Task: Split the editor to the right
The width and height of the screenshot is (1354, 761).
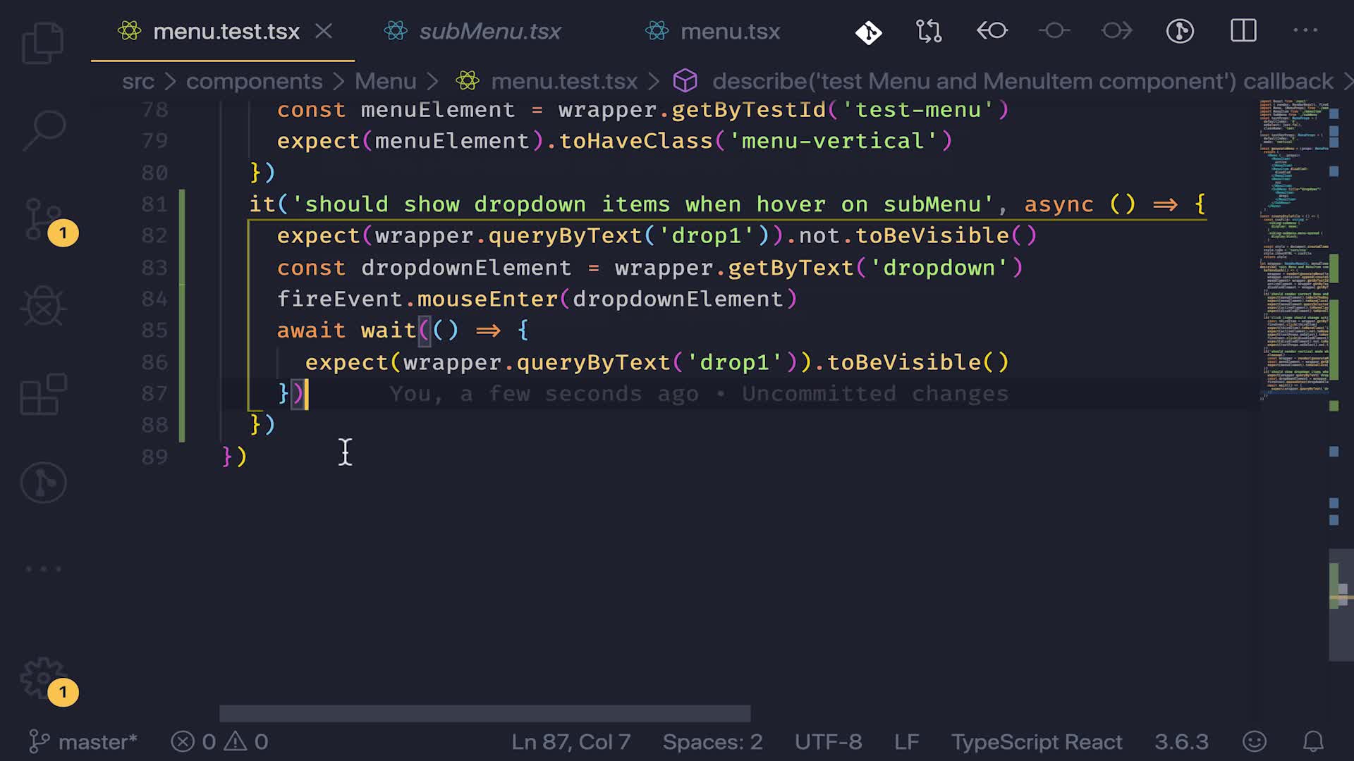Action: pos(1243,32)
